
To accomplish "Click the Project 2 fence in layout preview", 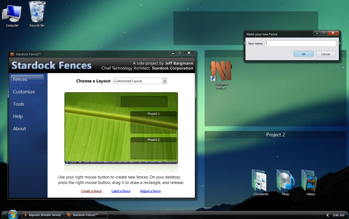I will (154, 148).
